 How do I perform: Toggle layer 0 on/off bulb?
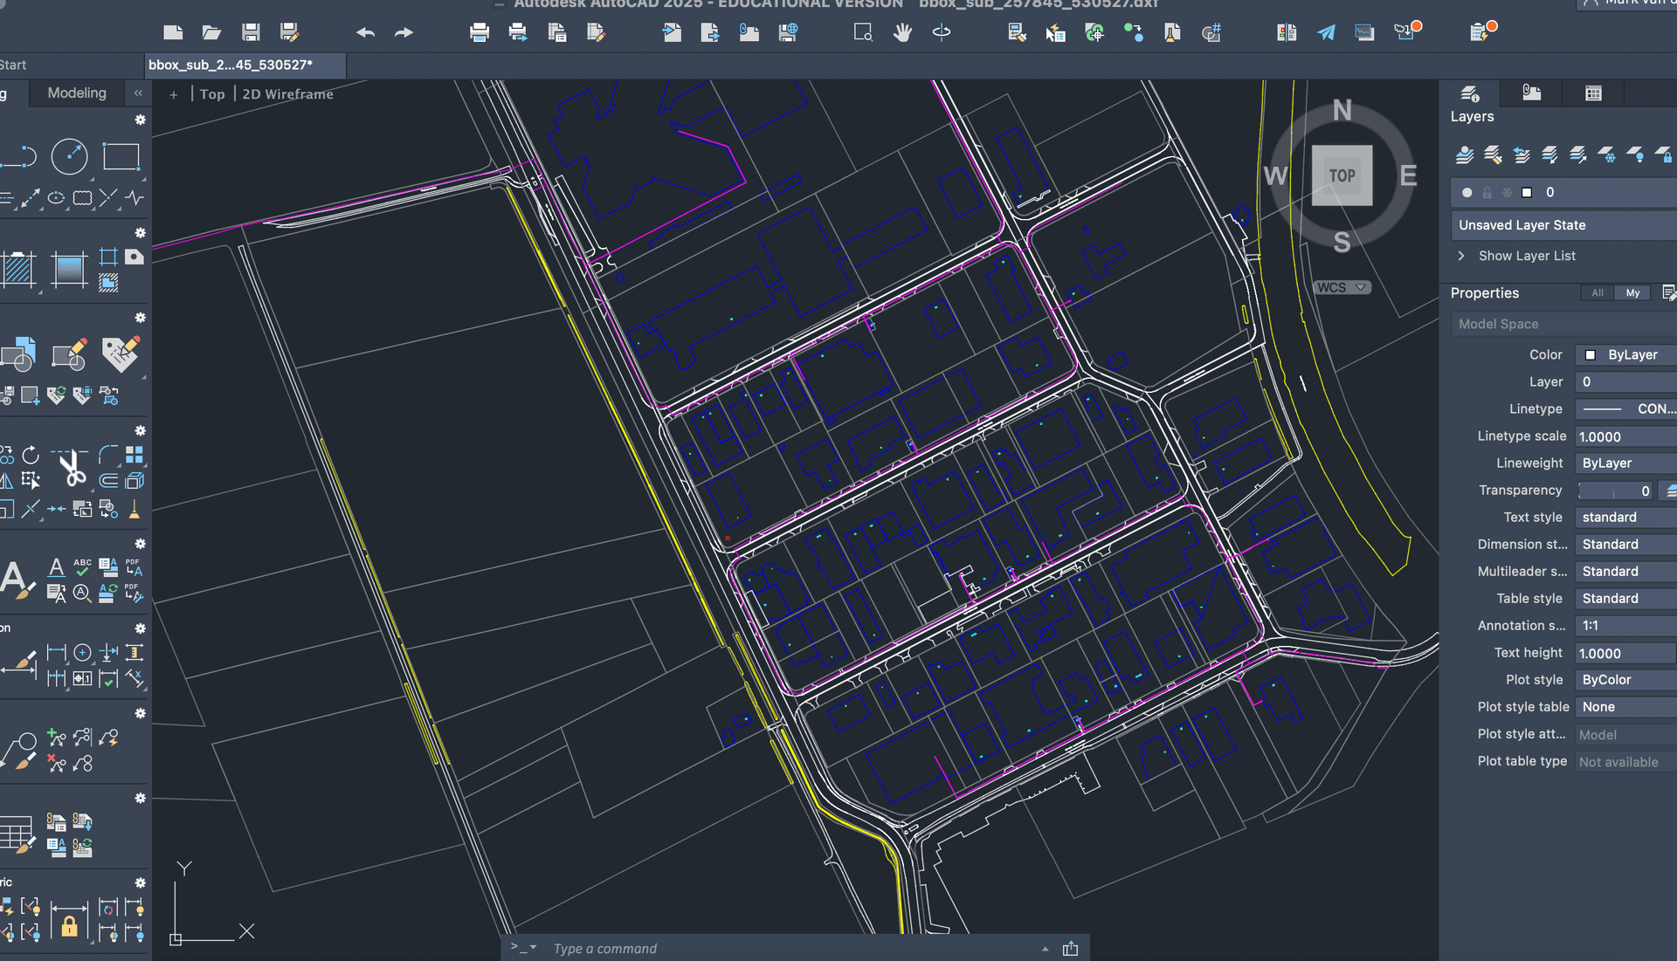pos(1467,193)
